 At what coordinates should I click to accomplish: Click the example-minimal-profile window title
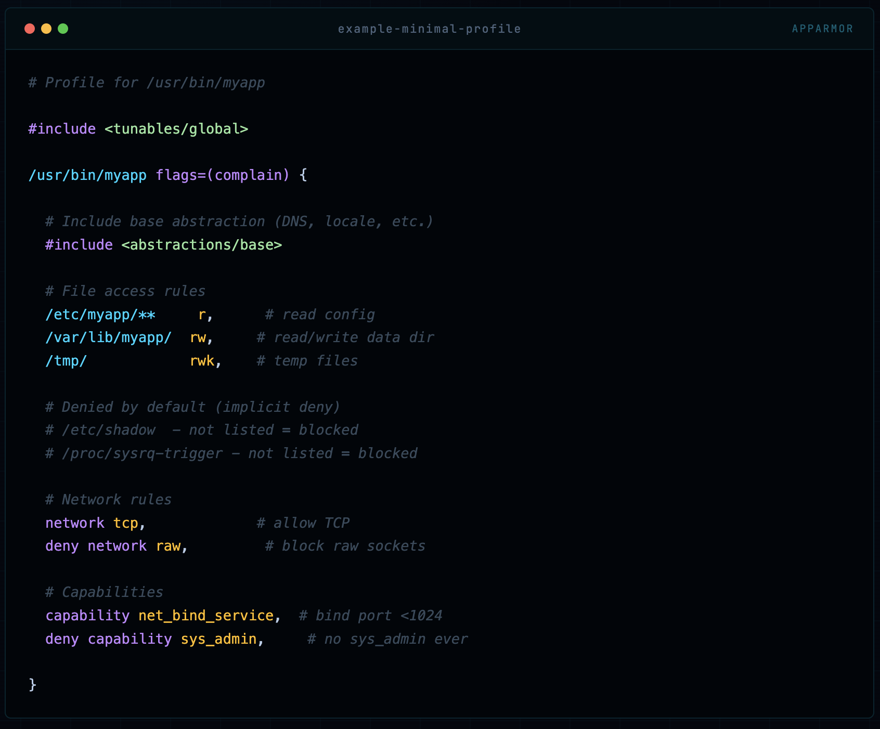click(429, 29)
